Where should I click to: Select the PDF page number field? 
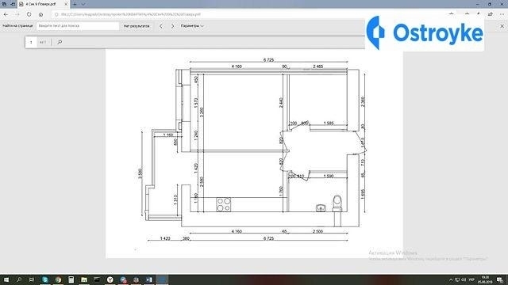tap(31, 42)
